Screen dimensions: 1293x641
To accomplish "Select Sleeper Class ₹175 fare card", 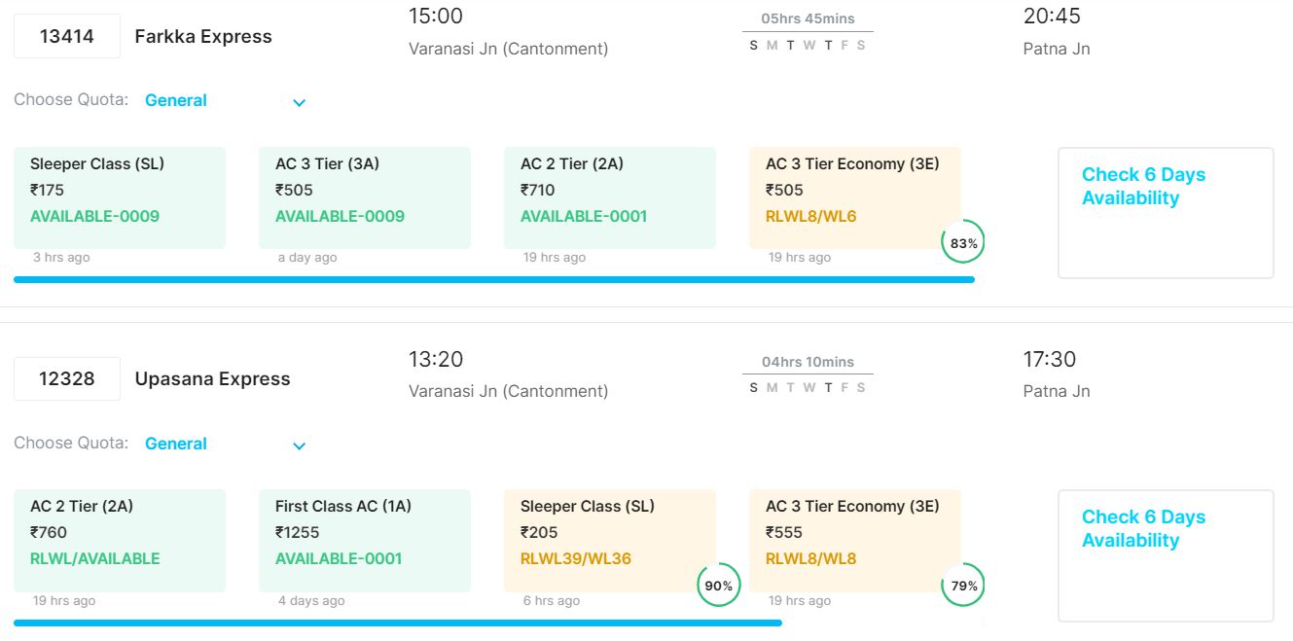I will coord(120,197).
